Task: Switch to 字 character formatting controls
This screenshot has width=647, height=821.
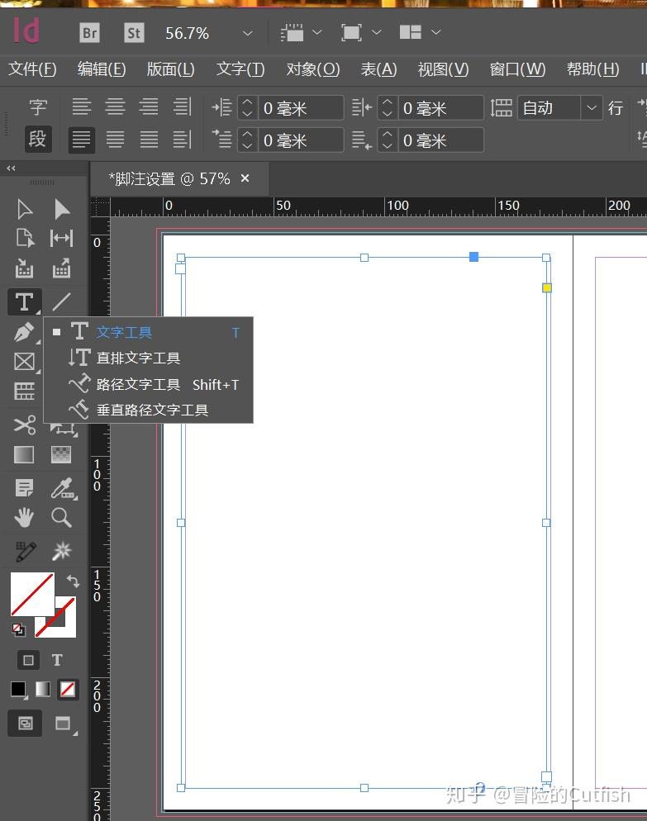Action: pos(38,107)
